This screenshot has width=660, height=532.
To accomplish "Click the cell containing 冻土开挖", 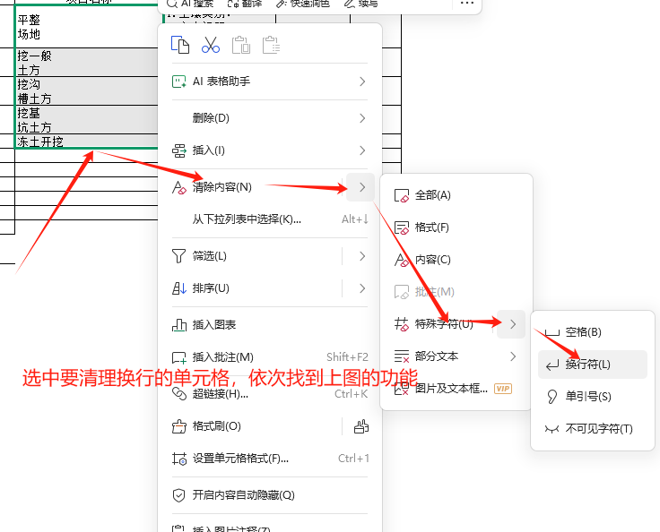I will [x=54, y=142].
